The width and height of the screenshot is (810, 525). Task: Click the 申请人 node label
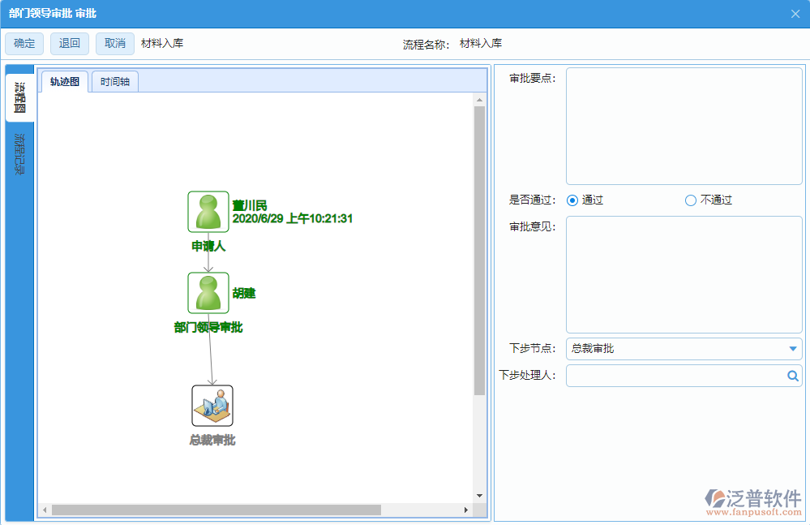208,246
